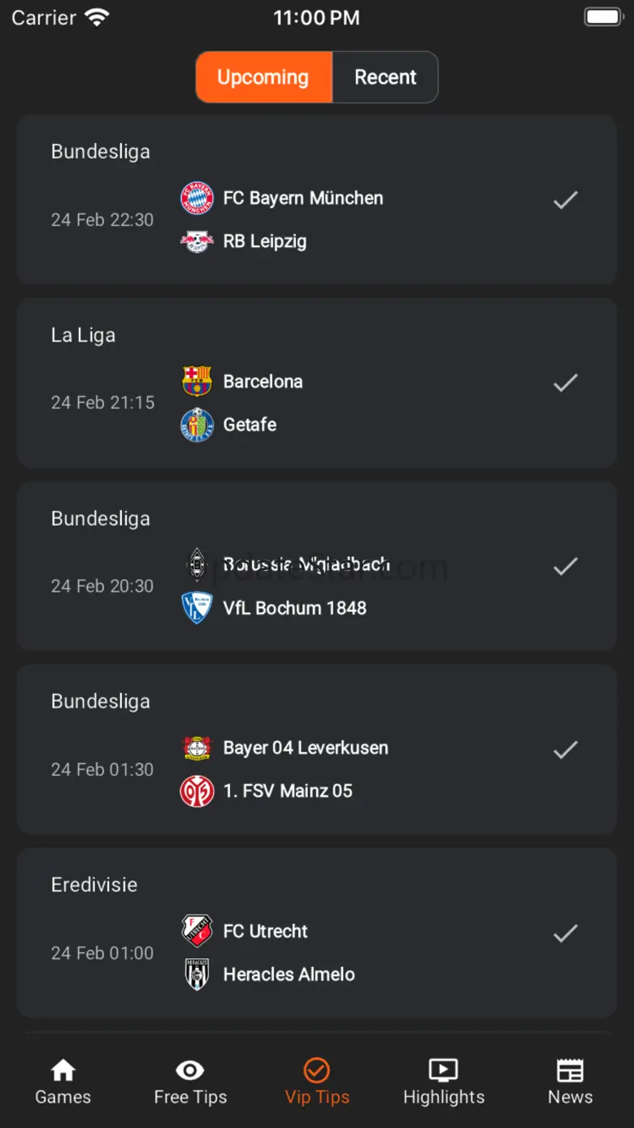Viewport: 634px width, 1128px height.
Task: Open the Getafe team name
Action: [250, 425]
